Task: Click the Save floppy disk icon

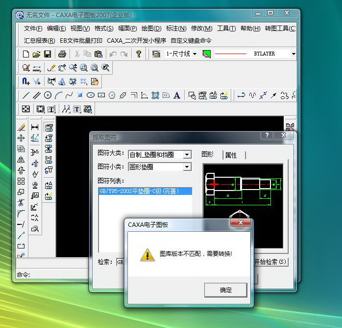Action: click(x=48, y=54)
